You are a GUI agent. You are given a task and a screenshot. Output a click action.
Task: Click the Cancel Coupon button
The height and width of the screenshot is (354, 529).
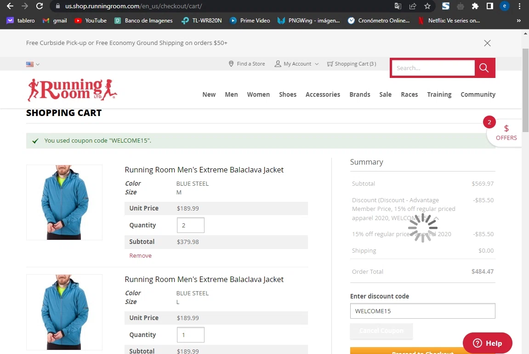(x=381, y=331)
